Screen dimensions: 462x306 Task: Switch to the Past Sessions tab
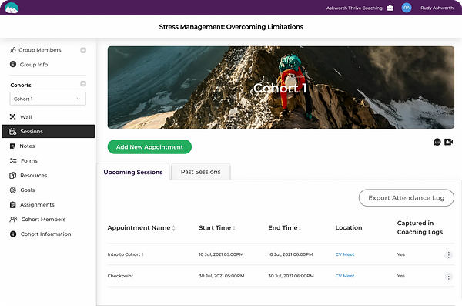pyautogui.click(x=201, y=172)
